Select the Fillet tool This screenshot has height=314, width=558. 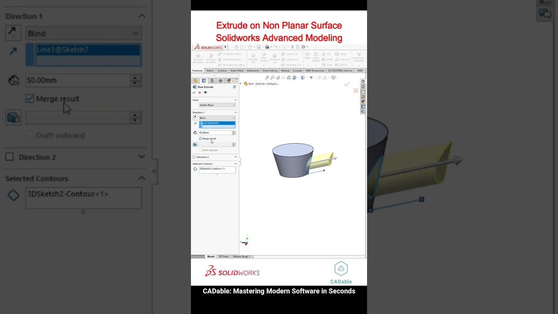pos(307,56)
